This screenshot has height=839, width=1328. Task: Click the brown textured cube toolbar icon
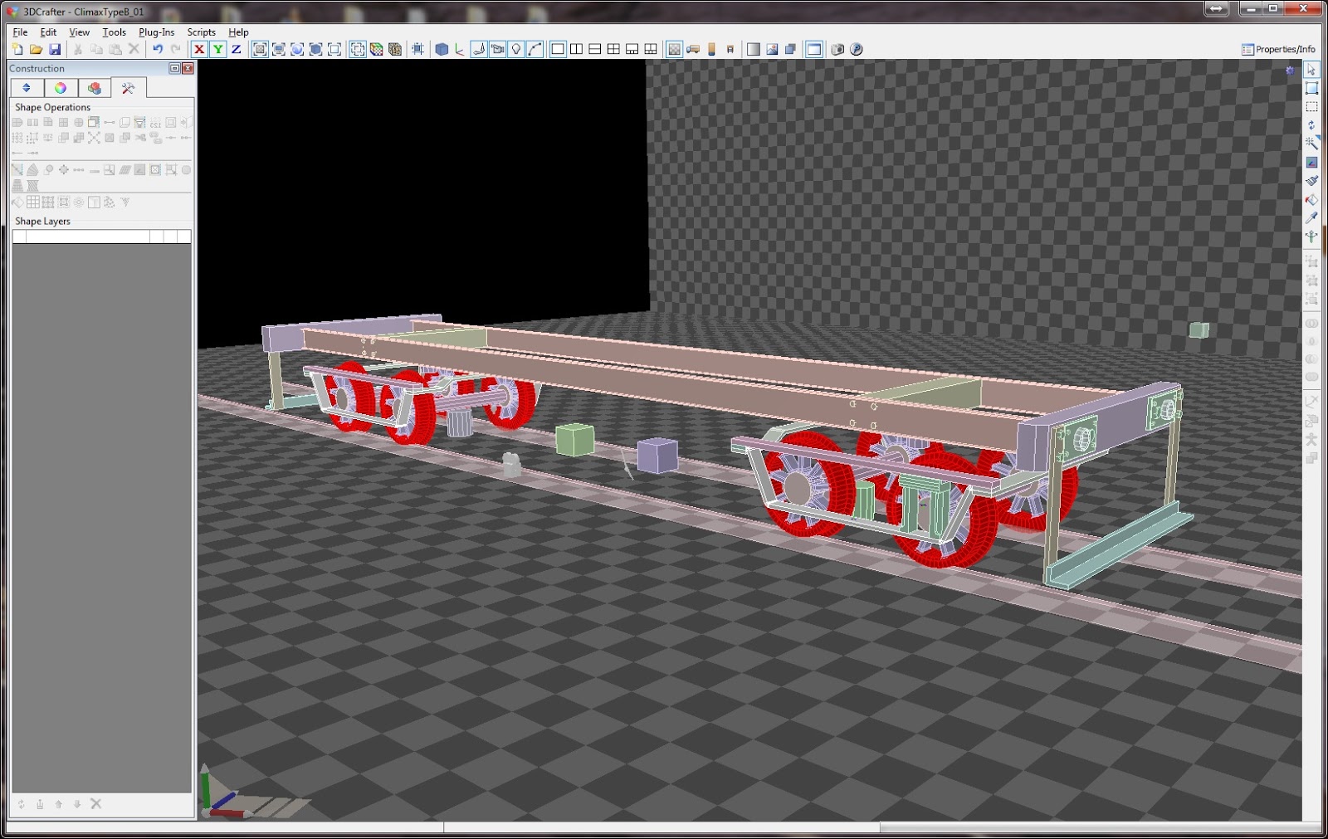[x=395, y=50]
